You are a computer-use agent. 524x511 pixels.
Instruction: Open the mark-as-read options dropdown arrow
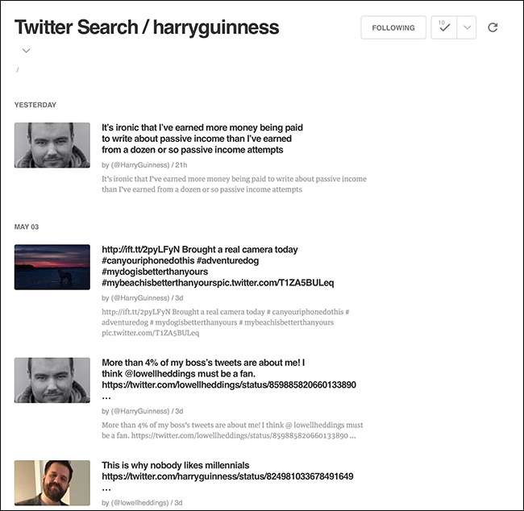[467, 27]
